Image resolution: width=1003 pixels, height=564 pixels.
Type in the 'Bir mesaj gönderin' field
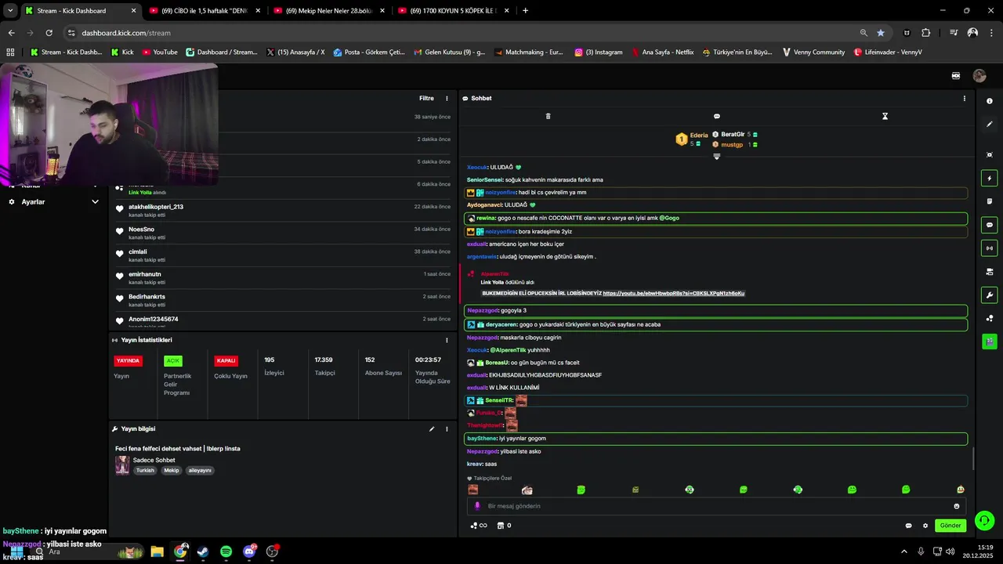pos(715,506)
